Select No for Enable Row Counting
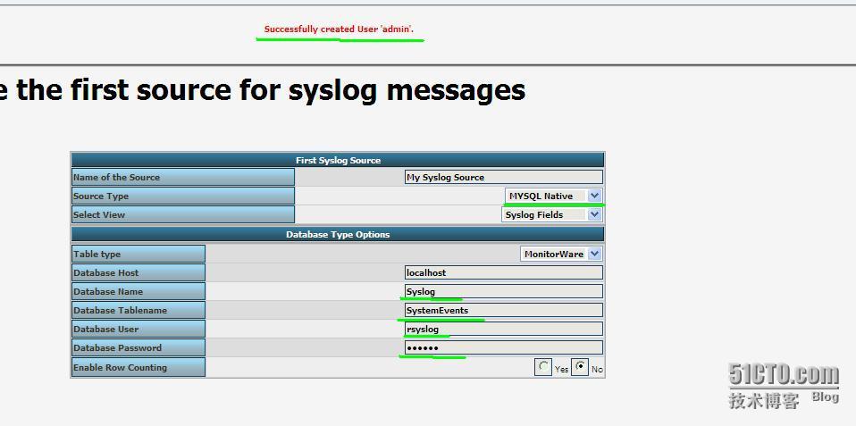856x426 pixels. [580, 367]
